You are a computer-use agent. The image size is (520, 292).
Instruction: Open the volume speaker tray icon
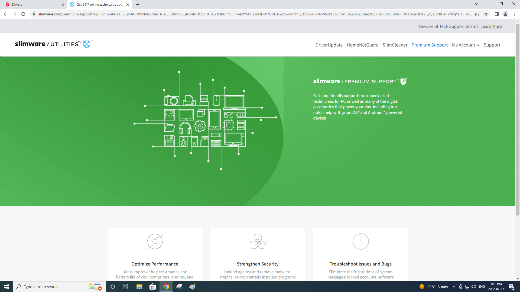pos(474,287)
